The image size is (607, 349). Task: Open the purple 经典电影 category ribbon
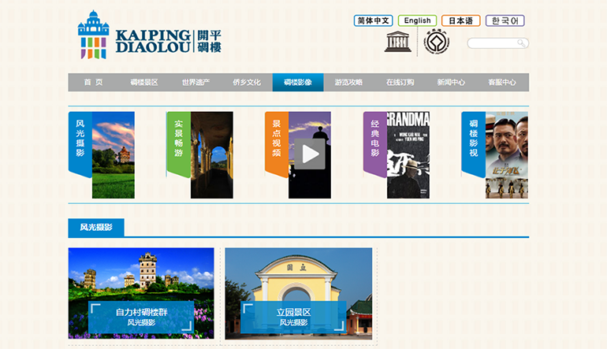pyautogui.click(x=374, y=143)
